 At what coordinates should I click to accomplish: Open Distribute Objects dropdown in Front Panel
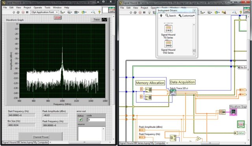pyautogui.click(x=70, y=12)
